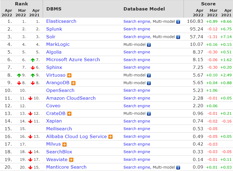Click Search engine link in Sphinx row

tap(137, 68)
